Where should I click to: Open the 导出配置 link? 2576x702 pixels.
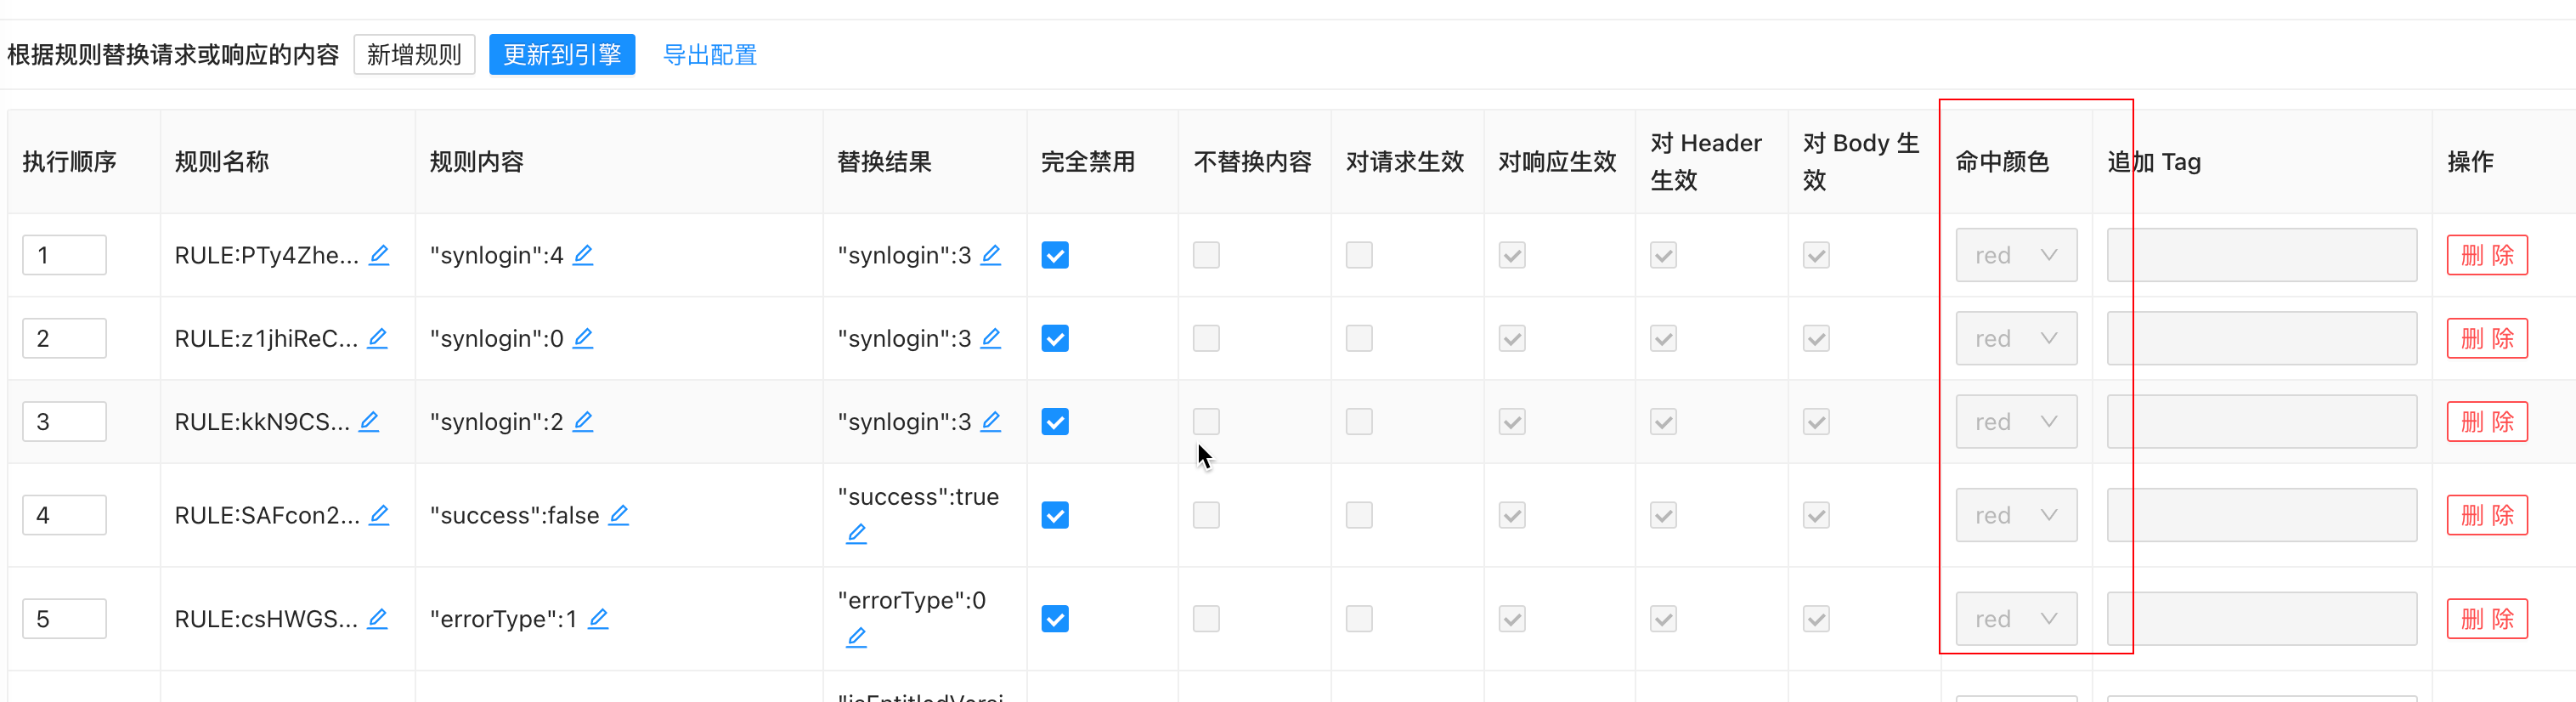point(709,55)
